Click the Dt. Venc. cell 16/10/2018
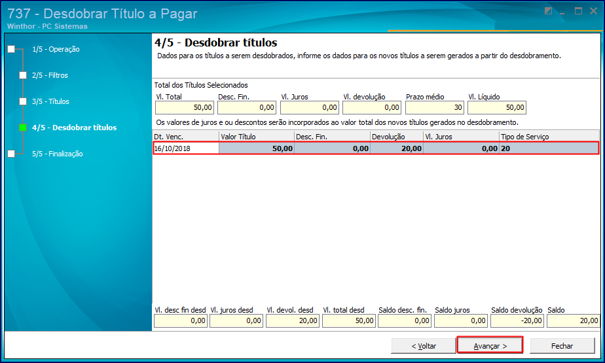Viewport: 605px width, 363px height. [186, 148]
